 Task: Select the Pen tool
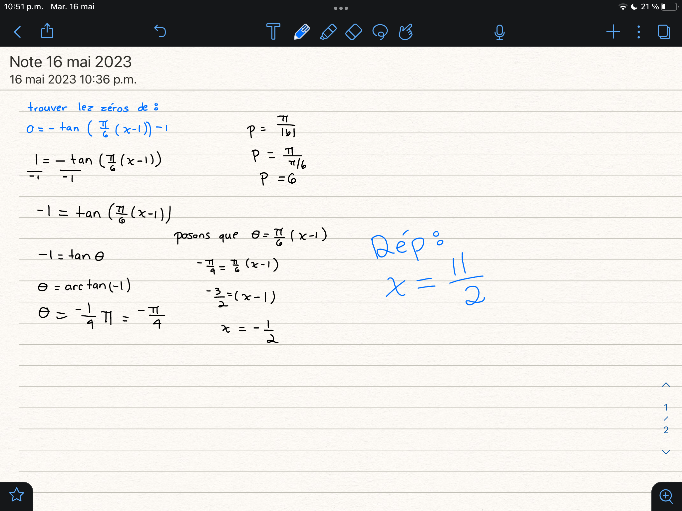point(301,32)
